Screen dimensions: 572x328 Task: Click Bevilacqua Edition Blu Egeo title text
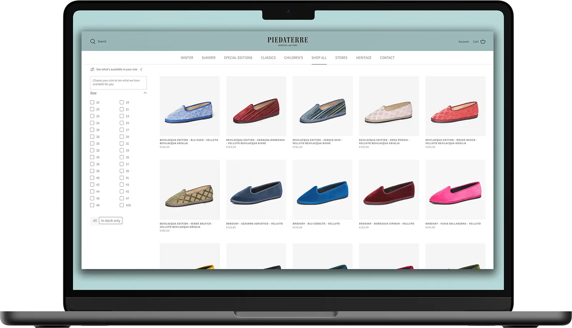pos(189,142)
